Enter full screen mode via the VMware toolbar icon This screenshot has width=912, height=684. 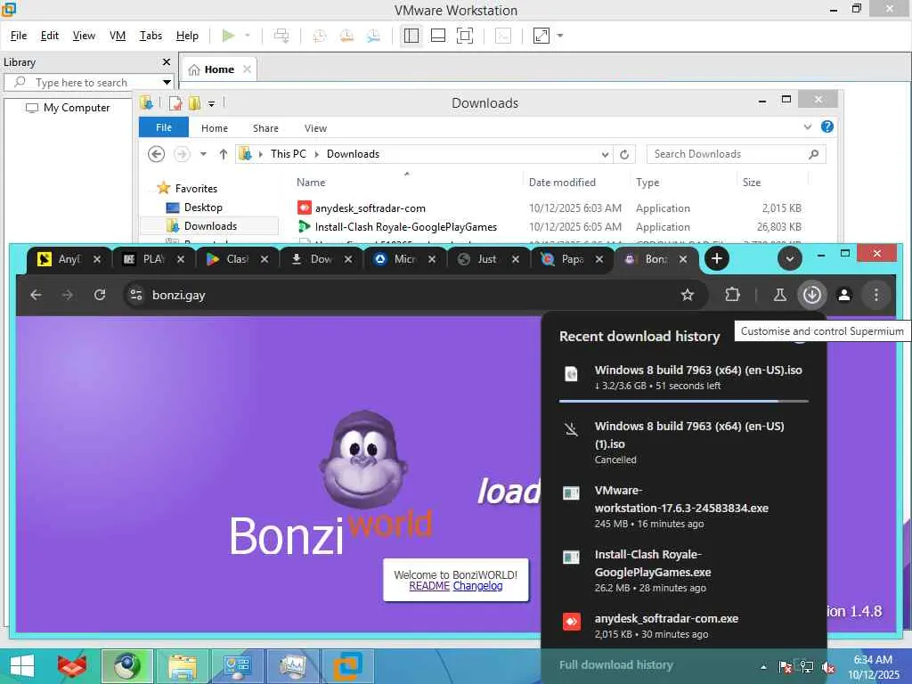pyautogui.click(x=465, y=36)
